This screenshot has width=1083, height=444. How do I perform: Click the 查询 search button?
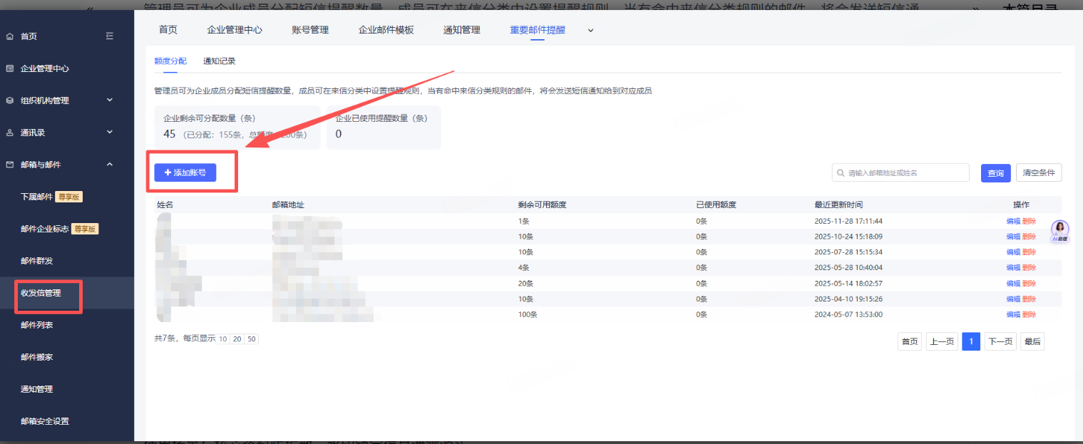pyautogui.click(x=996, y=173)
